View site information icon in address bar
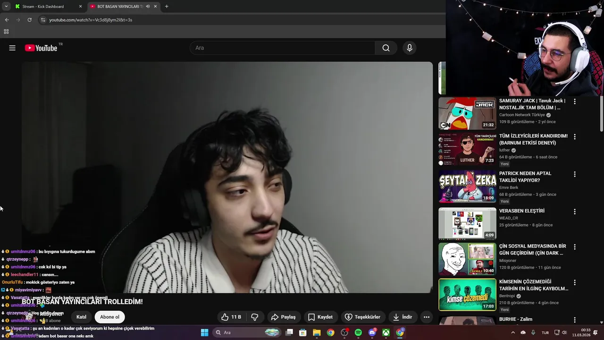The width and height of the screenshot is (604, 340). tap(43, 20)
